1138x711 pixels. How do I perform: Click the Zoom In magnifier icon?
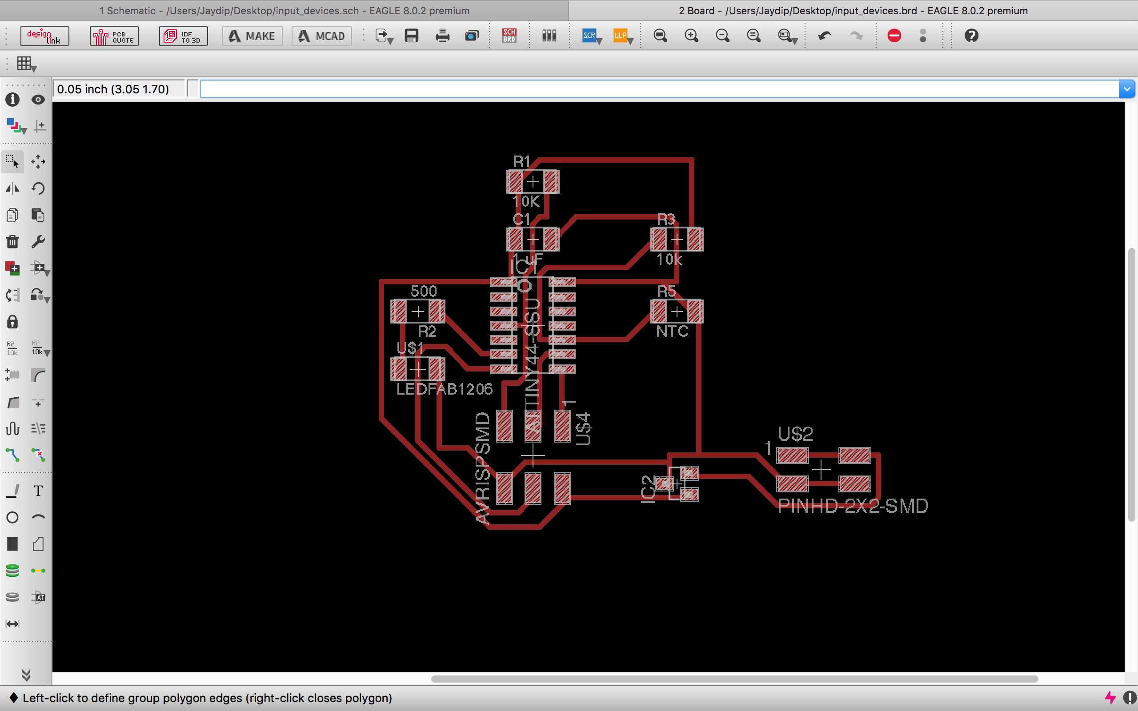coord(691,36)
